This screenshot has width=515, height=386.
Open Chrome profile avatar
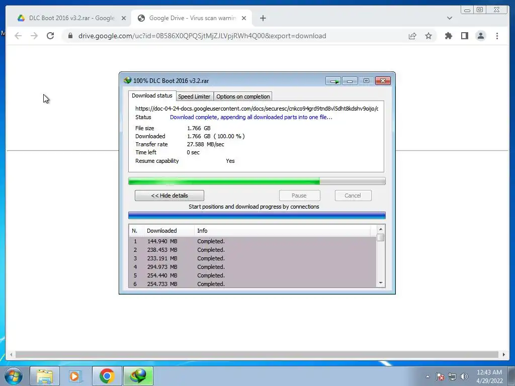coord(480,36)
